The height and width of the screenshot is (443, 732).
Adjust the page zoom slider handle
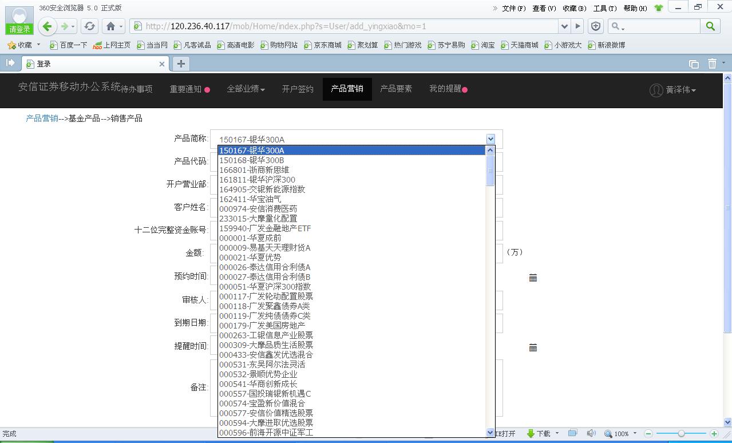[x=681, y=434]
